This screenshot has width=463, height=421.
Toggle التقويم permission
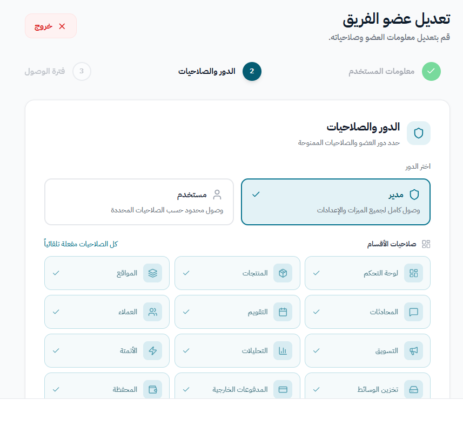point(237,312)
